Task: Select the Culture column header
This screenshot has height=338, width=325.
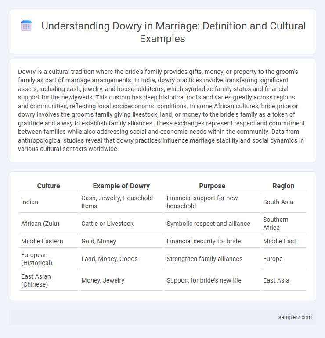Action: pyautogui.click(x=48, y=186)
